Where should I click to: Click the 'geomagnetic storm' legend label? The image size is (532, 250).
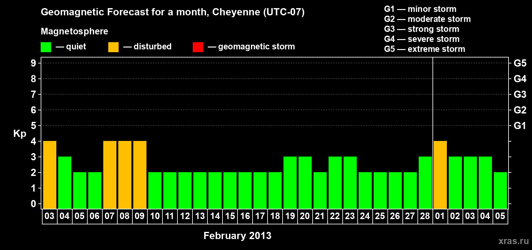click(257, 47)
